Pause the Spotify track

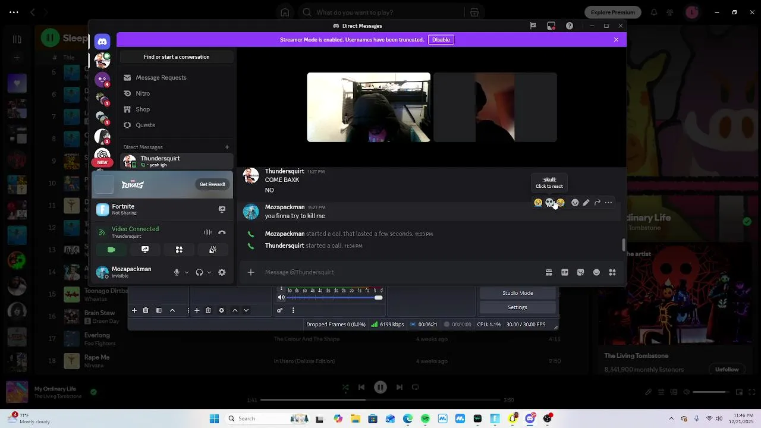380,387
